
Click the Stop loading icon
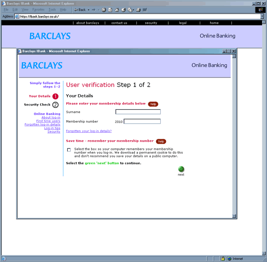point(104,10)
